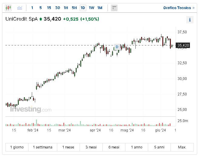Click the 25.0m volume axis label
The image size is (199, 156).
pyautogui.click(x=183, y=121)
